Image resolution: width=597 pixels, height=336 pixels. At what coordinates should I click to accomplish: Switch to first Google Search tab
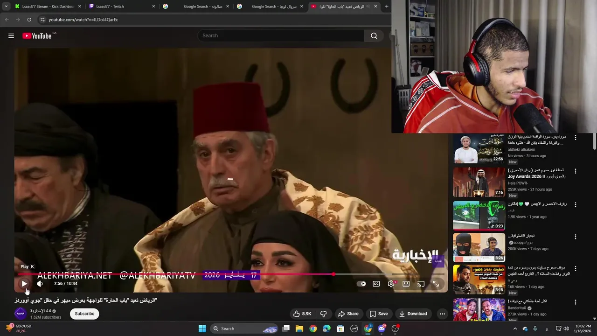196,7
